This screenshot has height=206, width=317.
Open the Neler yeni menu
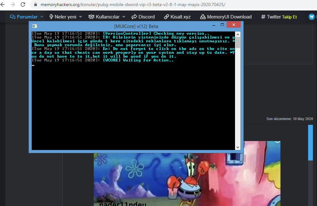tap(63, 17)
